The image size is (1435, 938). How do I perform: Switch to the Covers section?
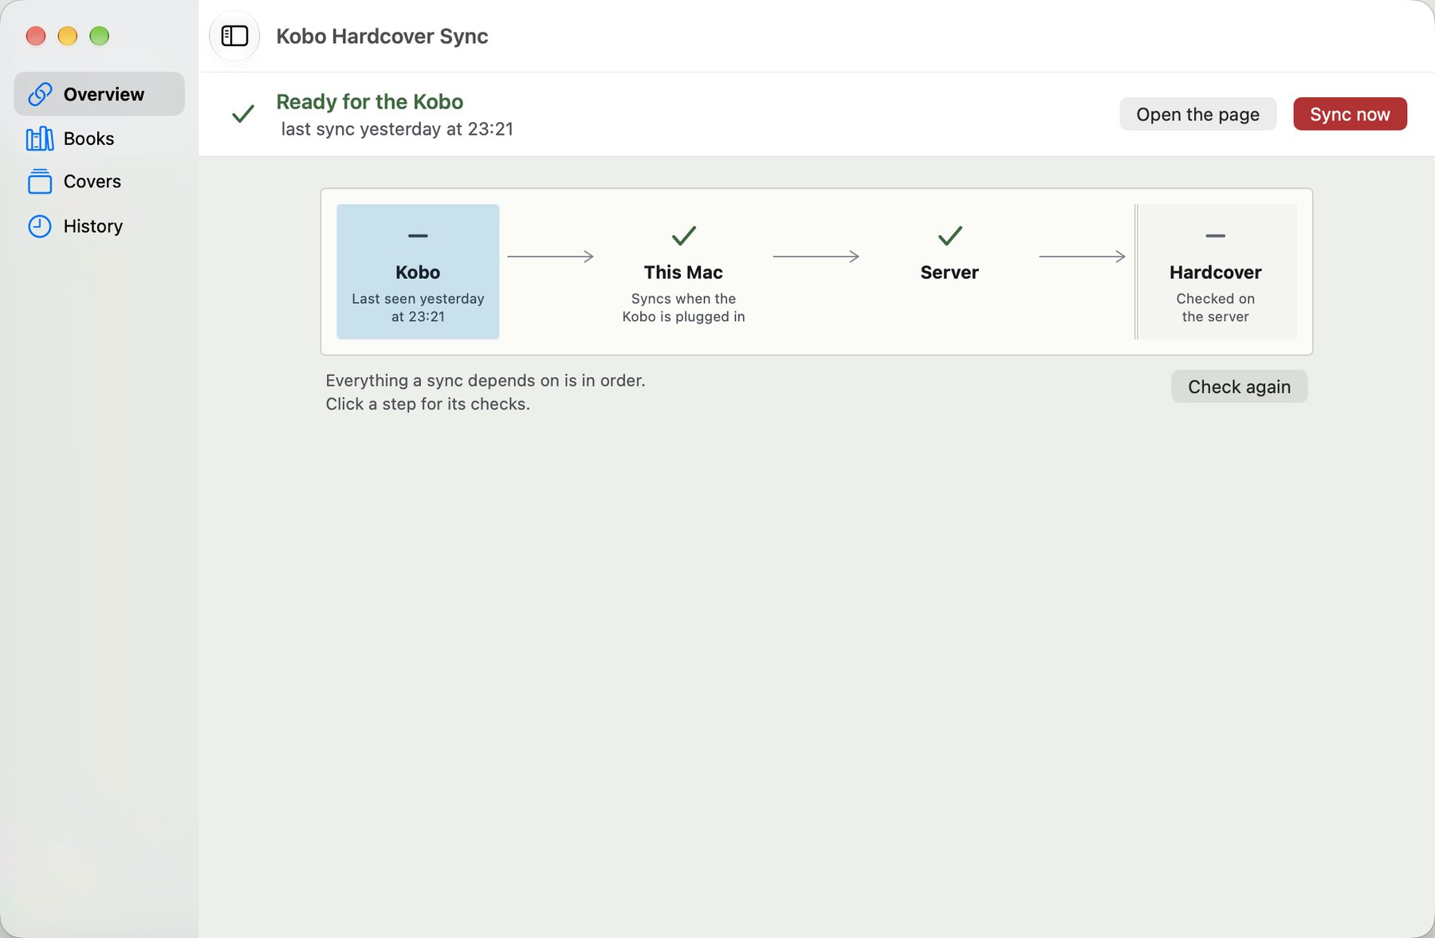99,182
